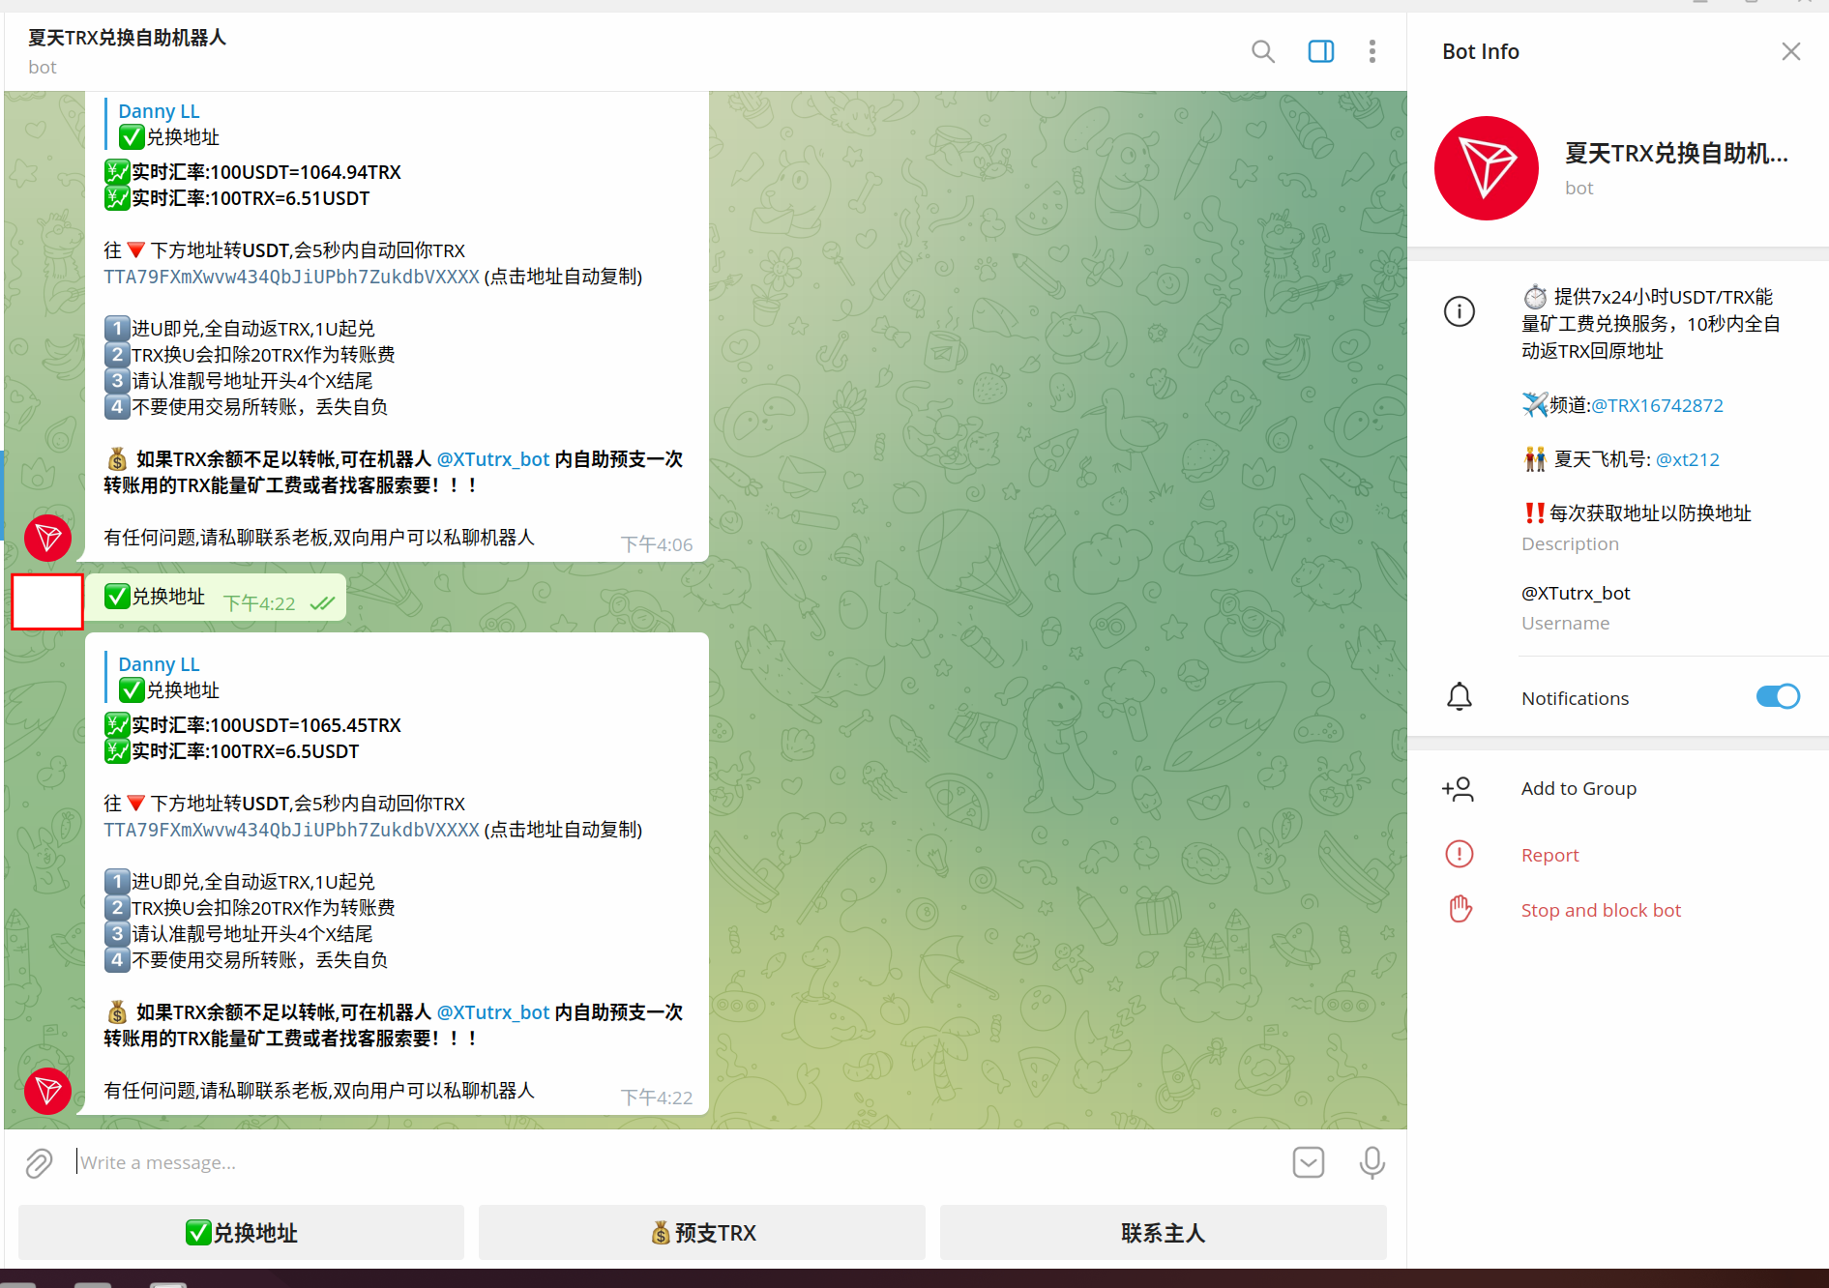This screenshot has width=1829, height=1288.
Task: Click Danny LL reply quote in 下午4:22 bot message
Action: click(161, 677)
